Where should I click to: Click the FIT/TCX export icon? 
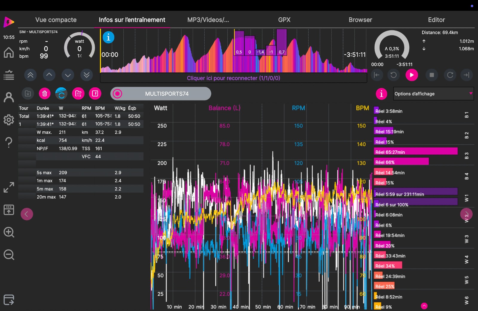click(x=78, y=94)
